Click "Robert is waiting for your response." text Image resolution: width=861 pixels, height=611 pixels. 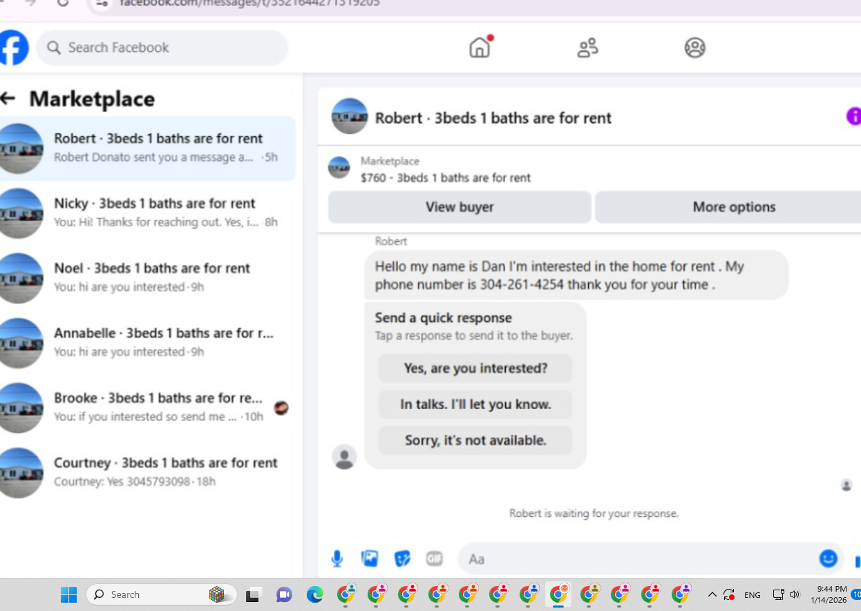[x=594, y=514]
